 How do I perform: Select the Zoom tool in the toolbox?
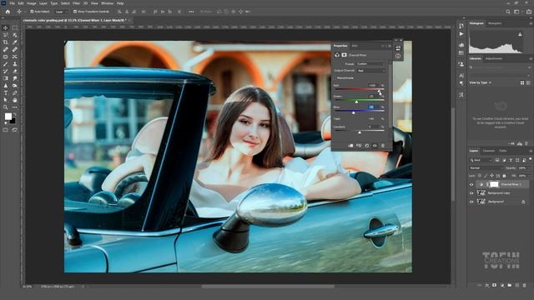click(6, 107)
